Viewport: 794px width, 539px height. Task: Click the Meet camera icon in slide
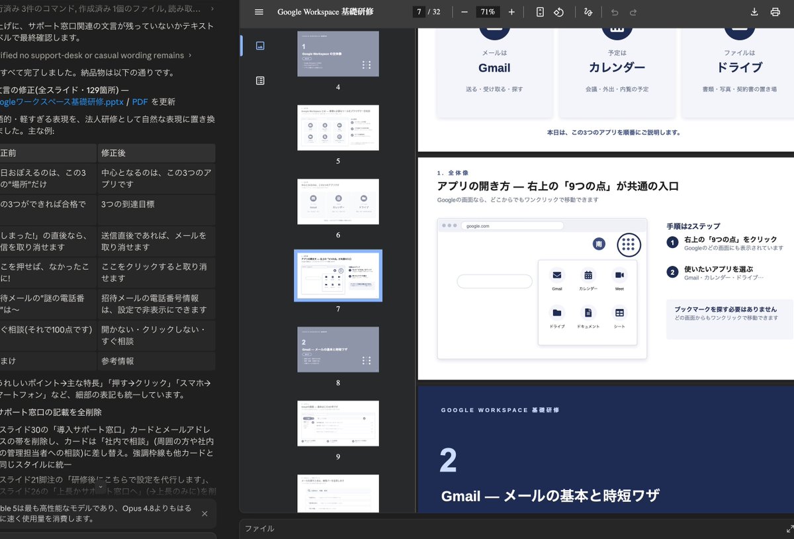pos(619,275)
